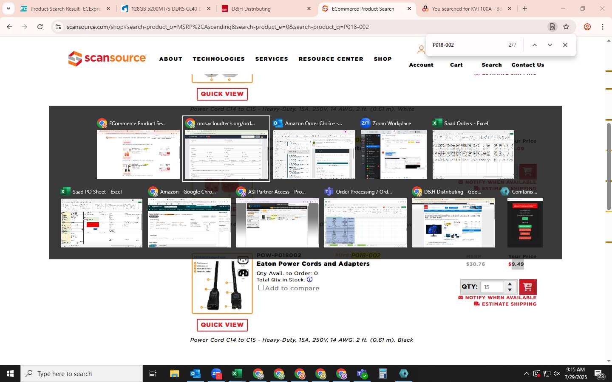The width and height of the screenshot is (612, 382).
Task: Open Contact Us link
Action: click(x=528, y=65)
